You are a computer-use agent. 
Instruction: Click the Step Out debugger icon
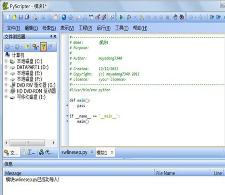click(x=155, y=17)
